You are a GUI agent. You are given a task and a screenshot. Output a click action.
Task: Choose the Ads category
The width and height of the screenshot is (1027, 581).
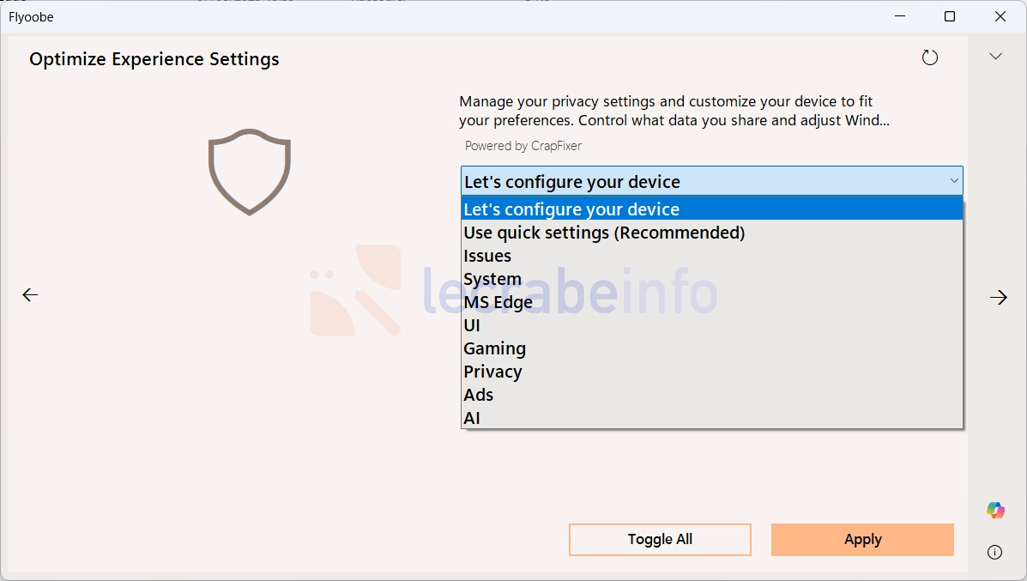pos(712,395)
